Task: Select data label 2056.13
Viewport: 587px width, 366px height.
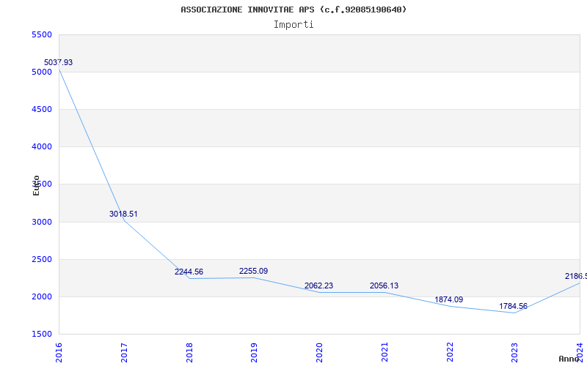Action: 384,285
